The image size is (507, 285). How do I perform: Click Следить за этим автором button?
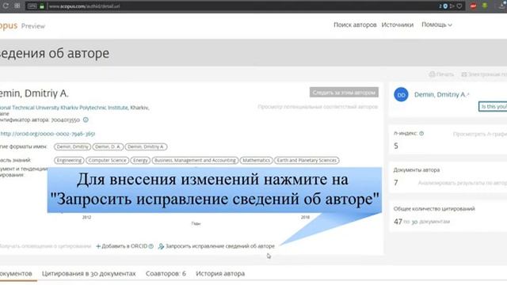[344, 93]
